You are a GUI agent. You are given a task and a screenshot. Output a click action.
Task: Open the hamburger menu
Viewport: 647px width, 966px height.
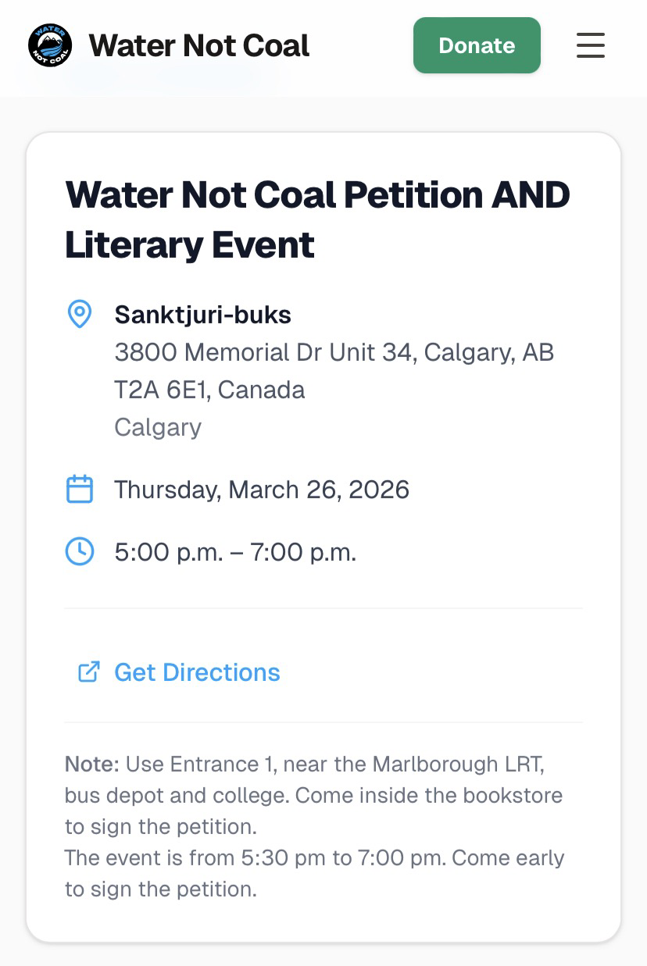coord(590,45)
